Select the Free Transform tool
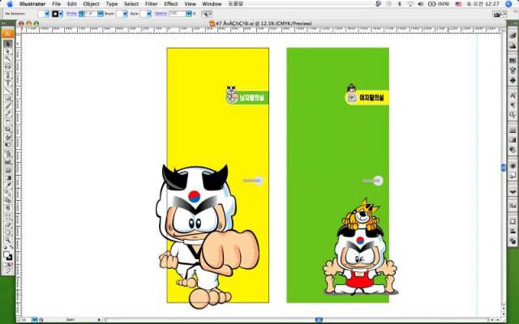This screenshot has height=324, width=519. (8, 145)
